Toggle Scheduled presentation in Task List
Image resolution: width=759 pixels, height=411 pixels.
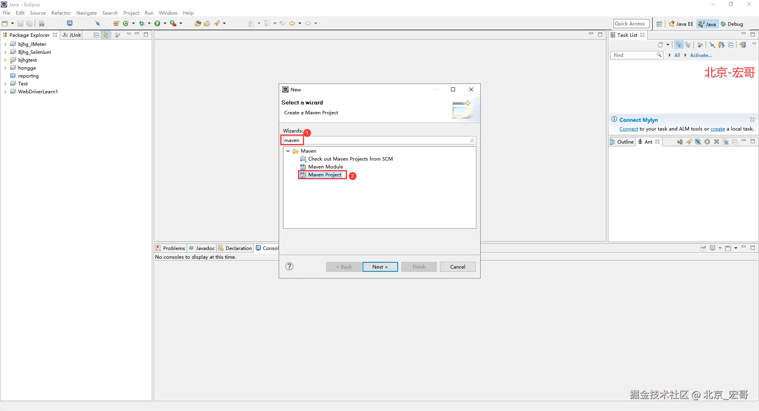tap(688, 45)
